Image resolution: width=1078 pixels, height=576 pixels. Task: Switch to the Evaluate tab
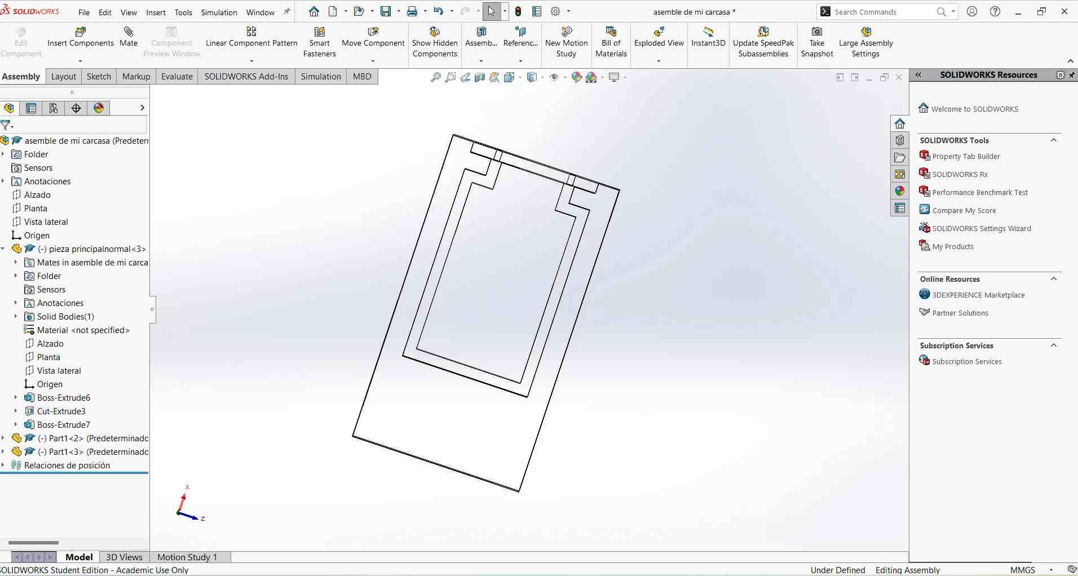point(177,77)
